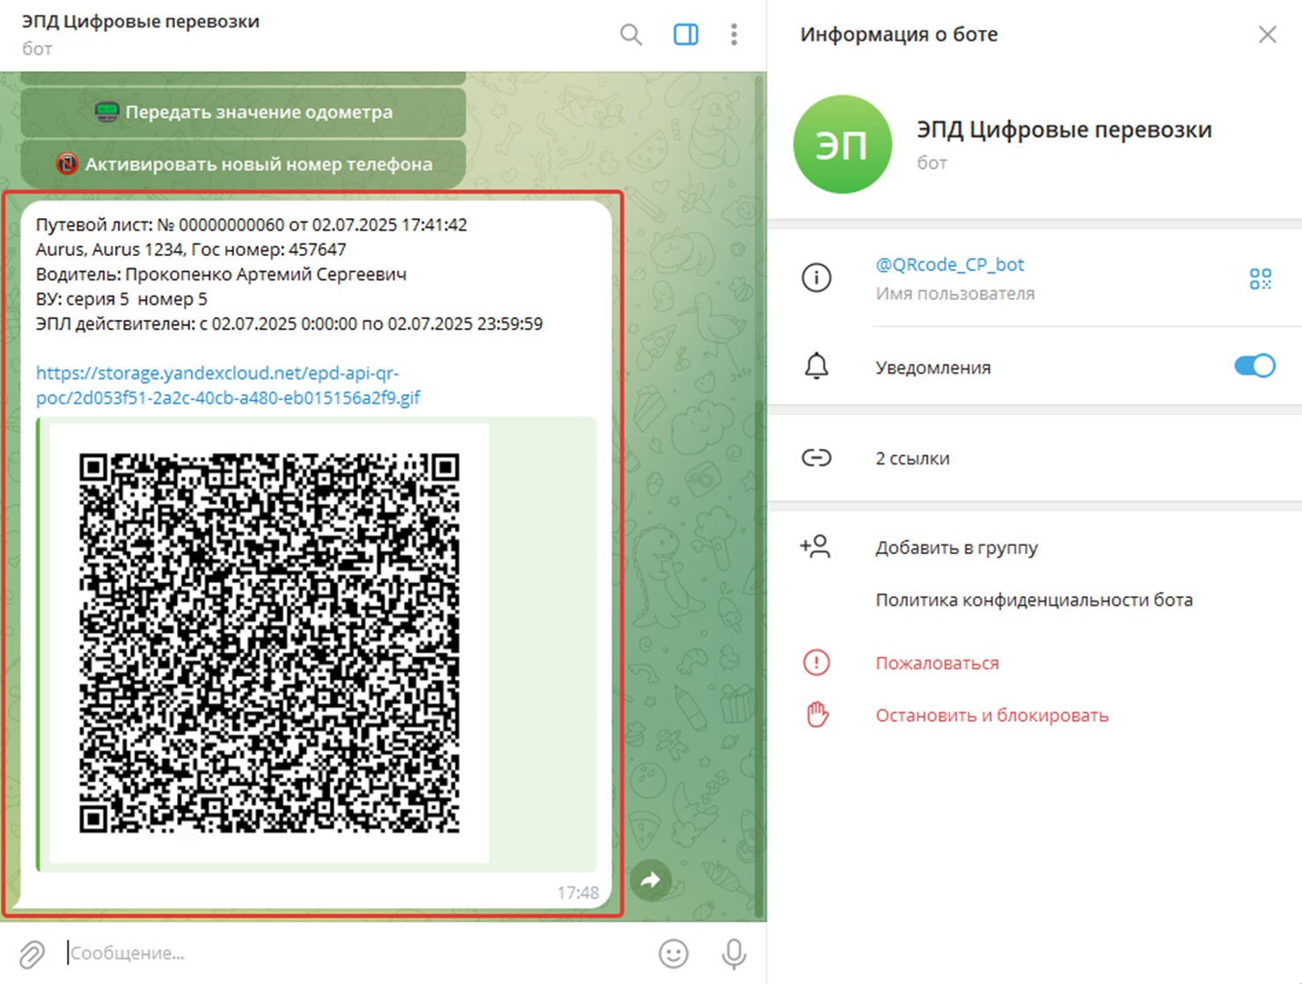Screen dimensions: 1302x984
Task: Toggle the side panel icon in chat header
Action: 685,34
